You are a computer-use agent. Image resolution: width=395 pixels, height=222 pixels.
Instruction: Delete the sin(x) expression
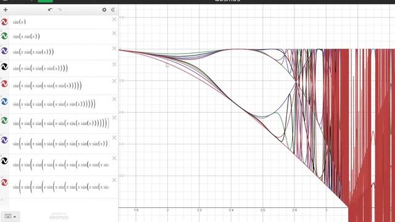pyautogui.click(x=114, y=19)
